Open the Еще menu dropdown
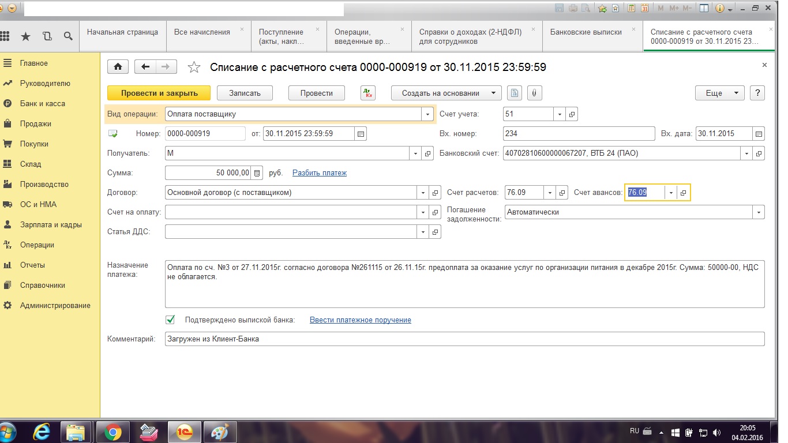Image resolution: width=788 pixels, height=443 pixels. click(721, 93)
